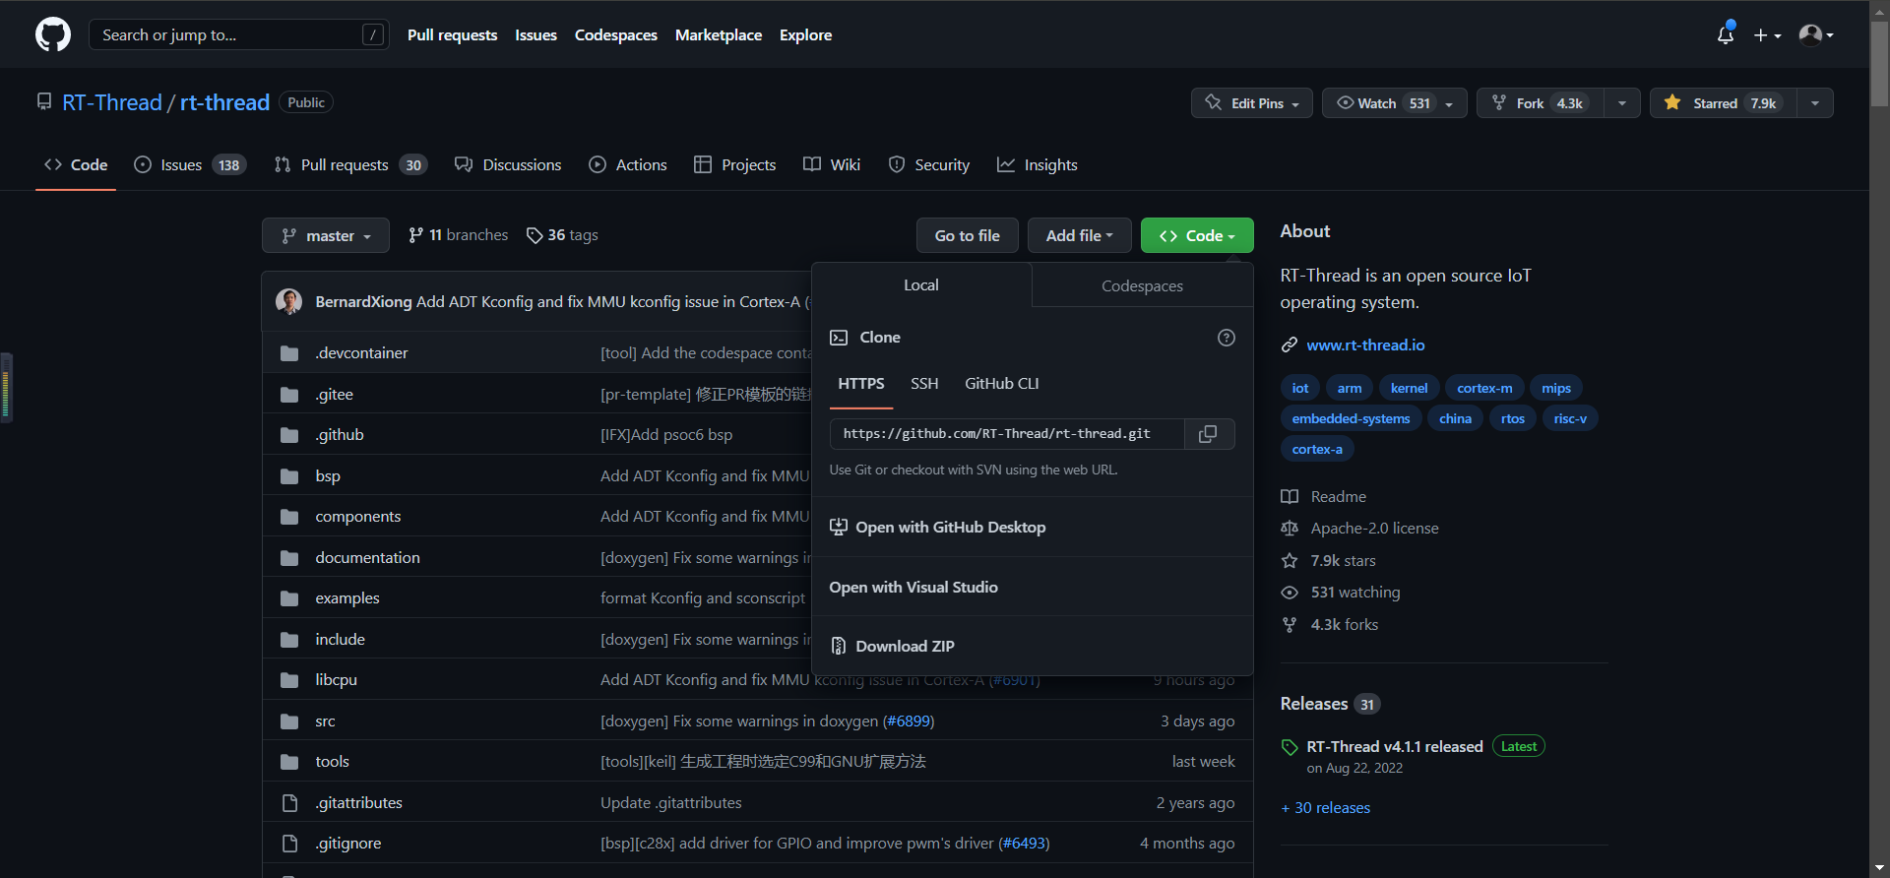Open Explore in the top navigation

pos(806,34)
